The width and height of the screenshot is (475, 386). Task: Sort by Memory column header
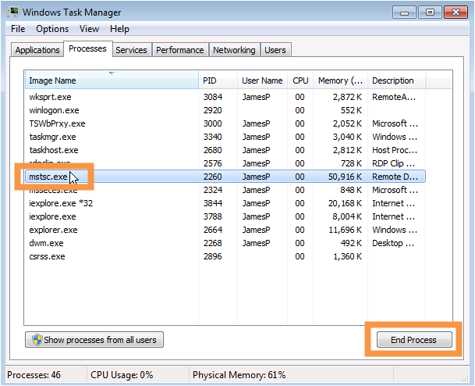tap(340, 80)
